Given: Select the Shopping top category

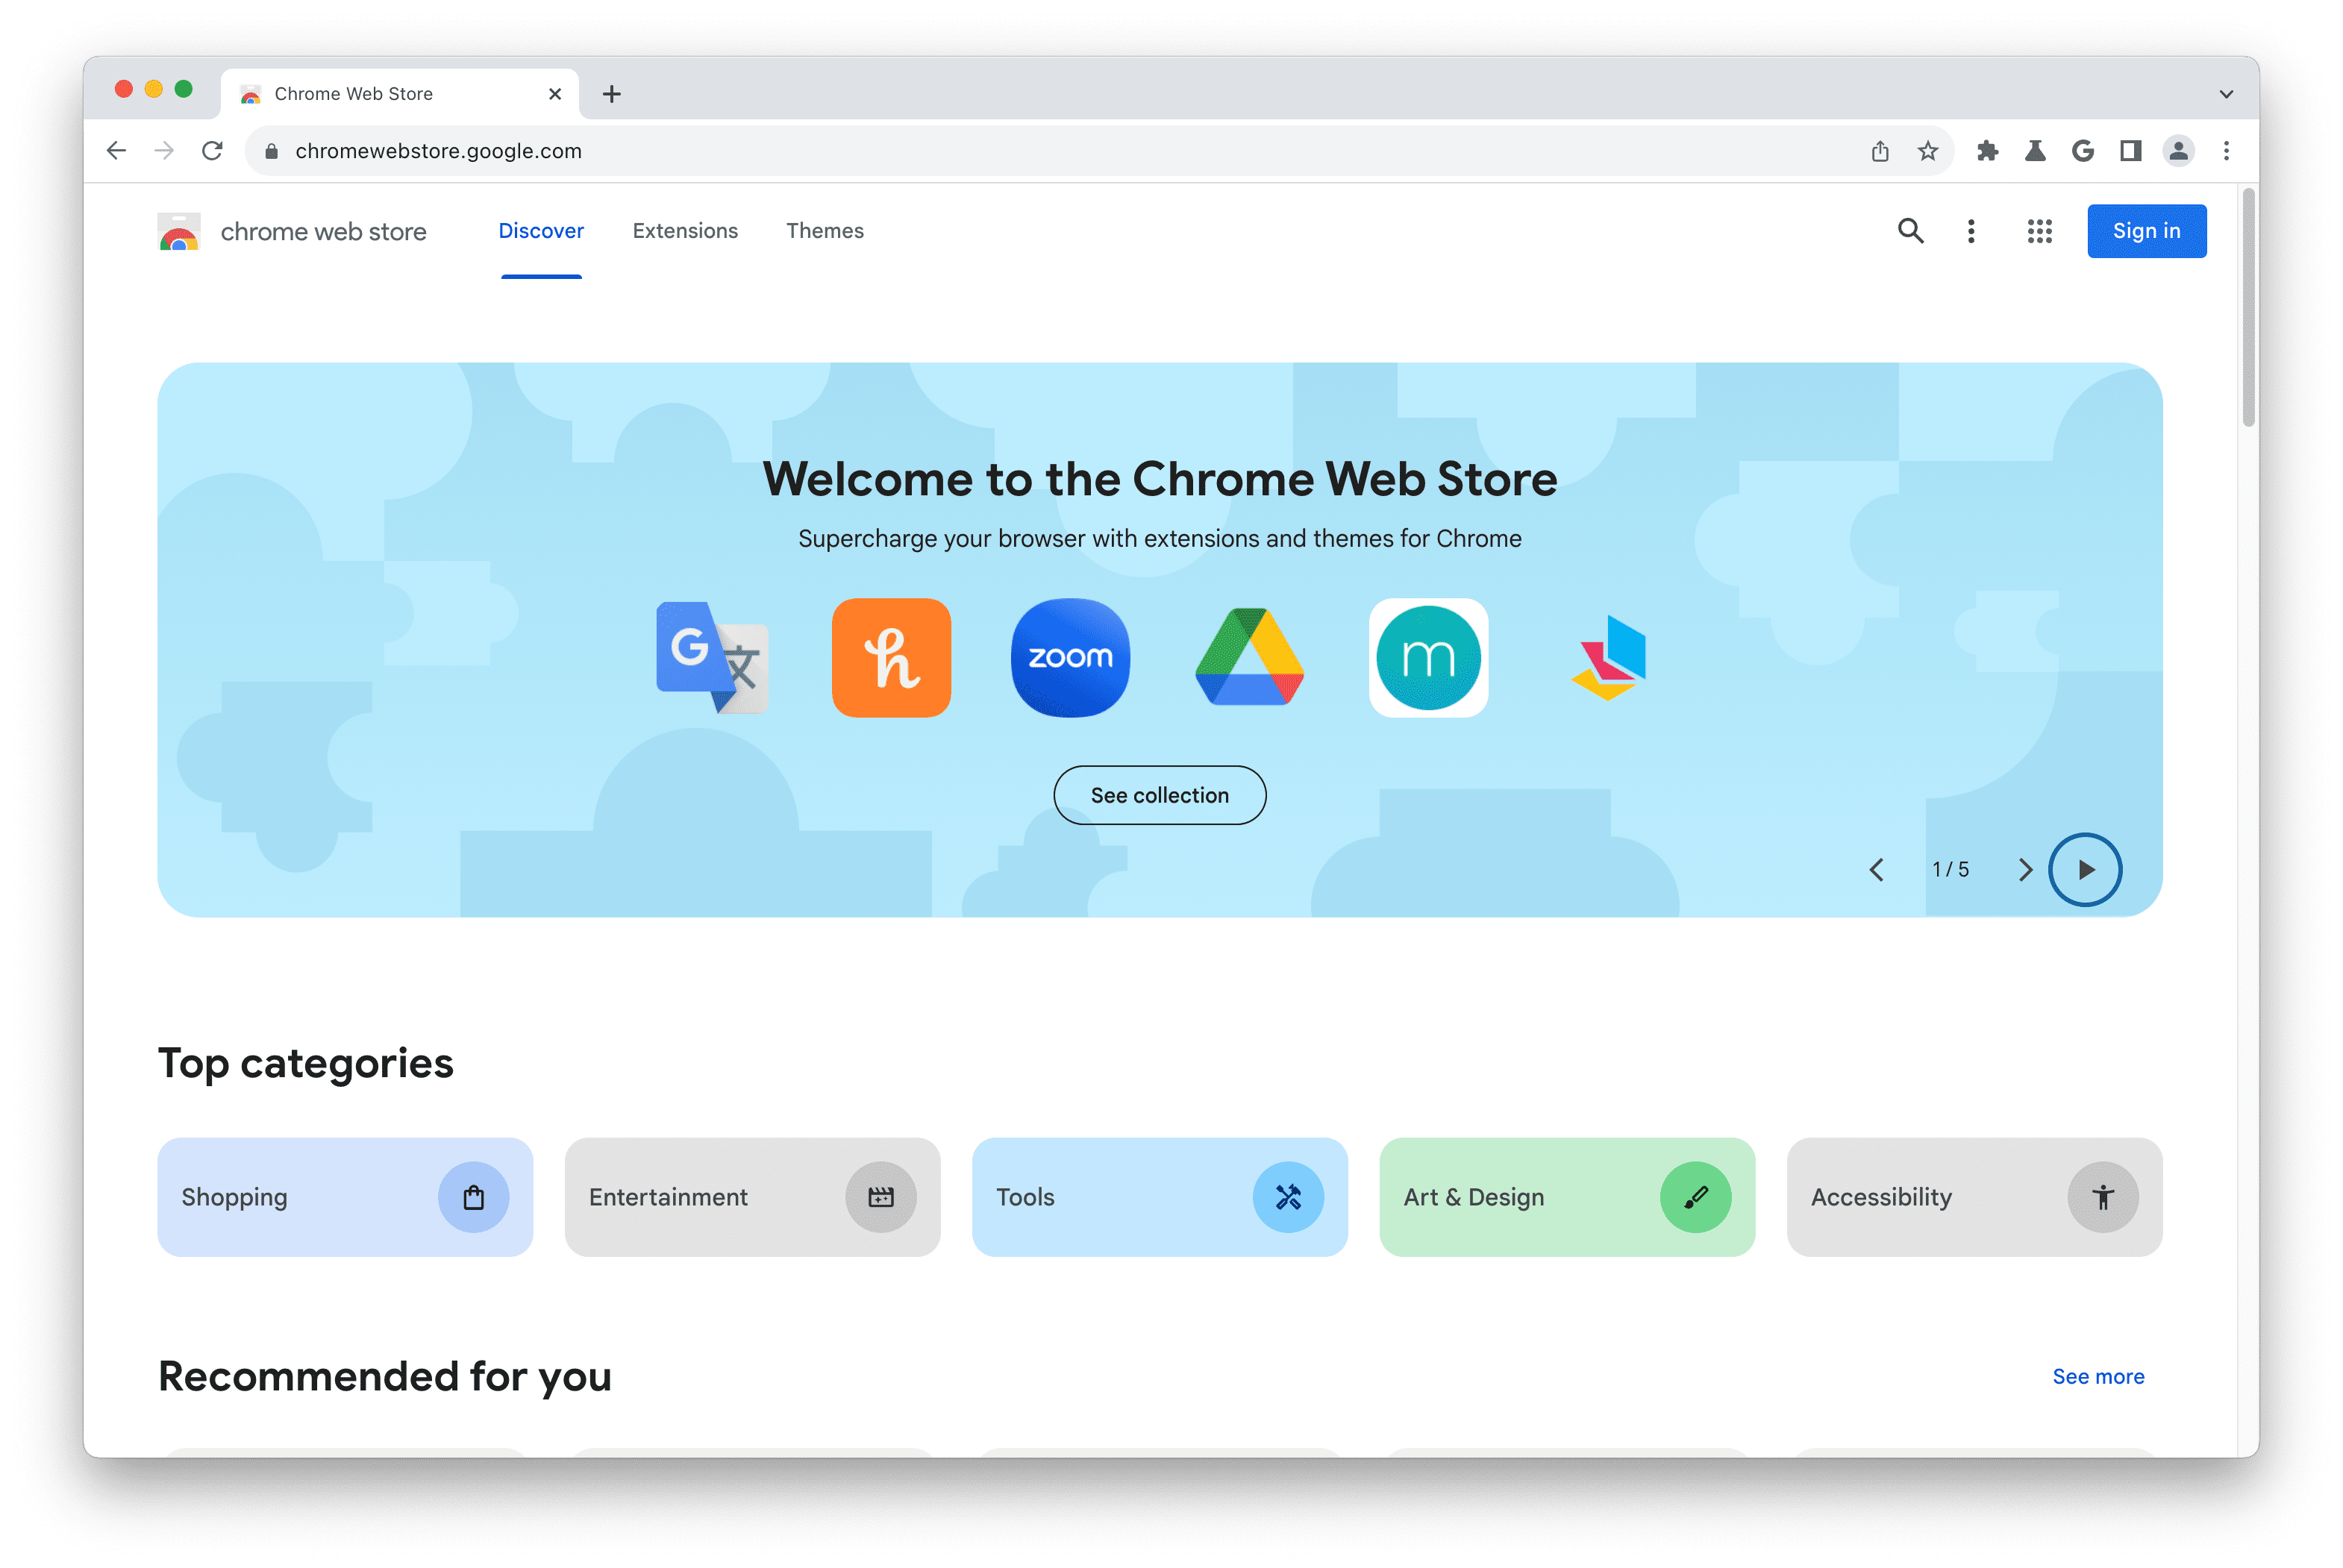Looking at the screenshot, I should pyautogui.click(x=345, y=1197).
